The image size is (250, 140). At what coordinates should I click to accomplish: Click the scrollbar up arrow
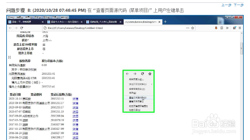pos(242,33)
